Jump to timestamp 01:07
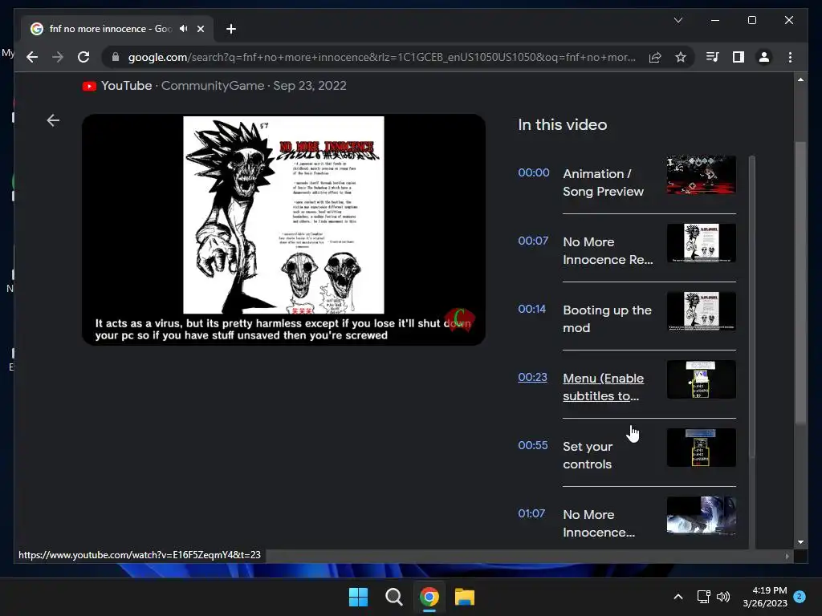Image resolution: width=822 pixels, height=616 pixels. [x=531, y=513]
